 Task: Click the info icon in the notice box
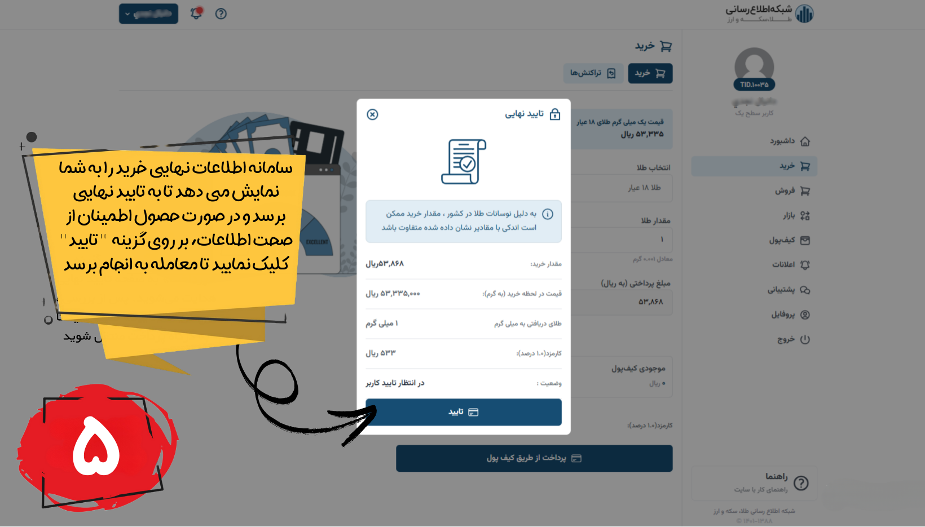548,214
